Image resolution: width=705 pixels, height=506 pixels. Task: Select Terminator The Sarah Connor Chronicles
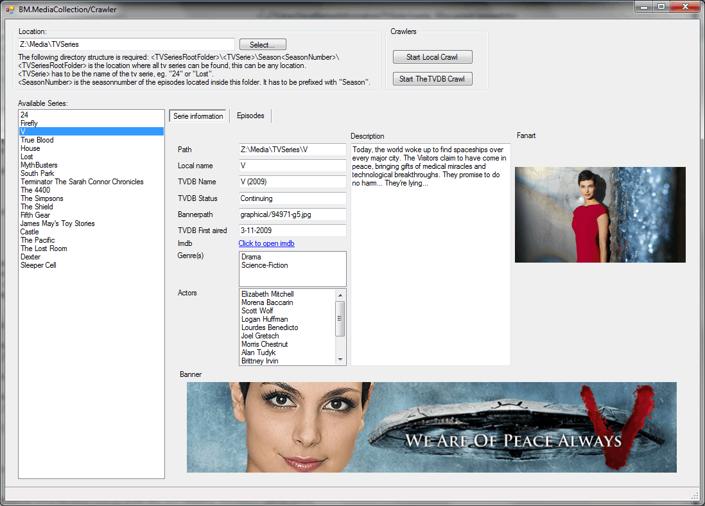(x=91, y=182)
